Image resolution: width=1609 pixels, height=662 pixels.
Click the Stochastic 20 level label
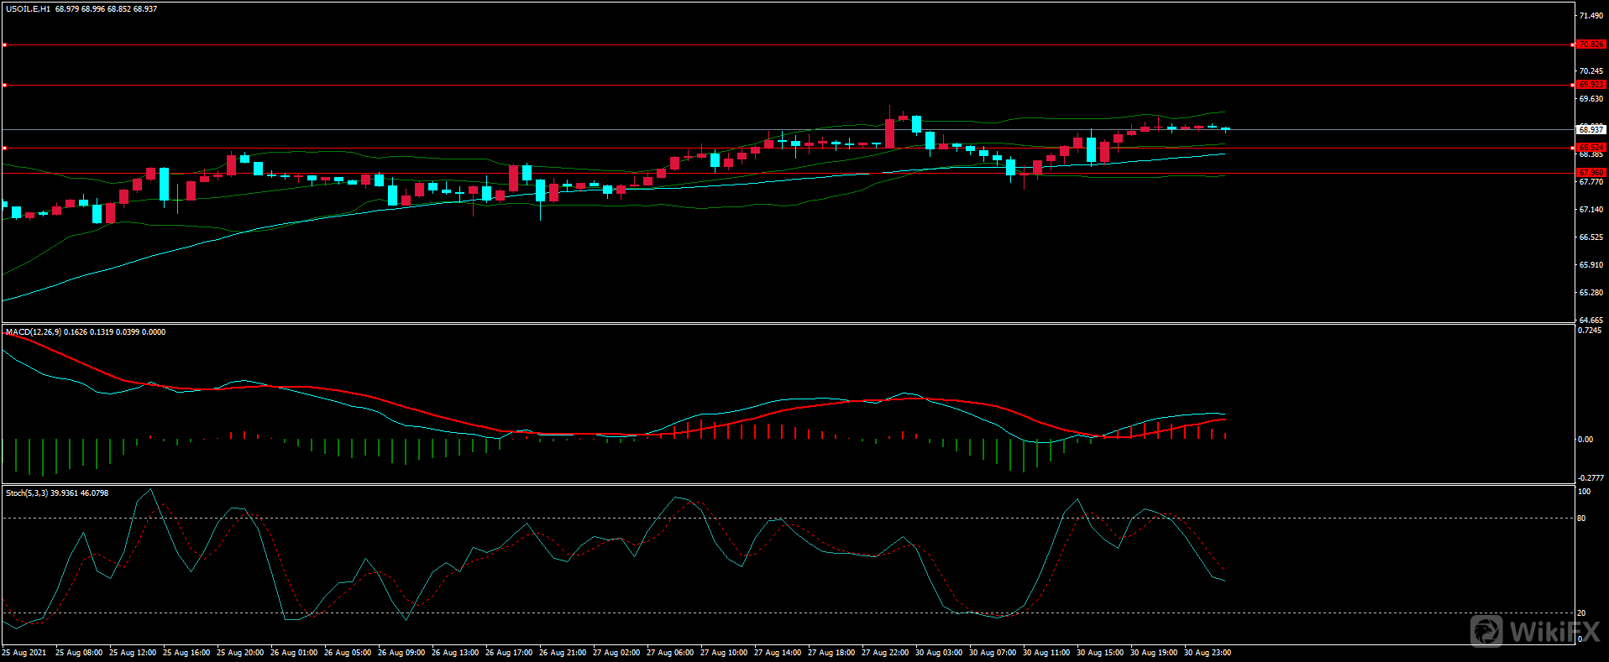coord(1581,613)
